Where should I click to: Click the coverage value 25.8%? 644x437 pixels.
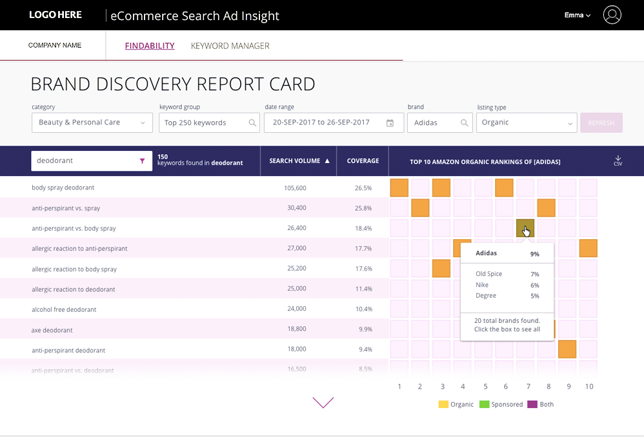click(363, 208)
